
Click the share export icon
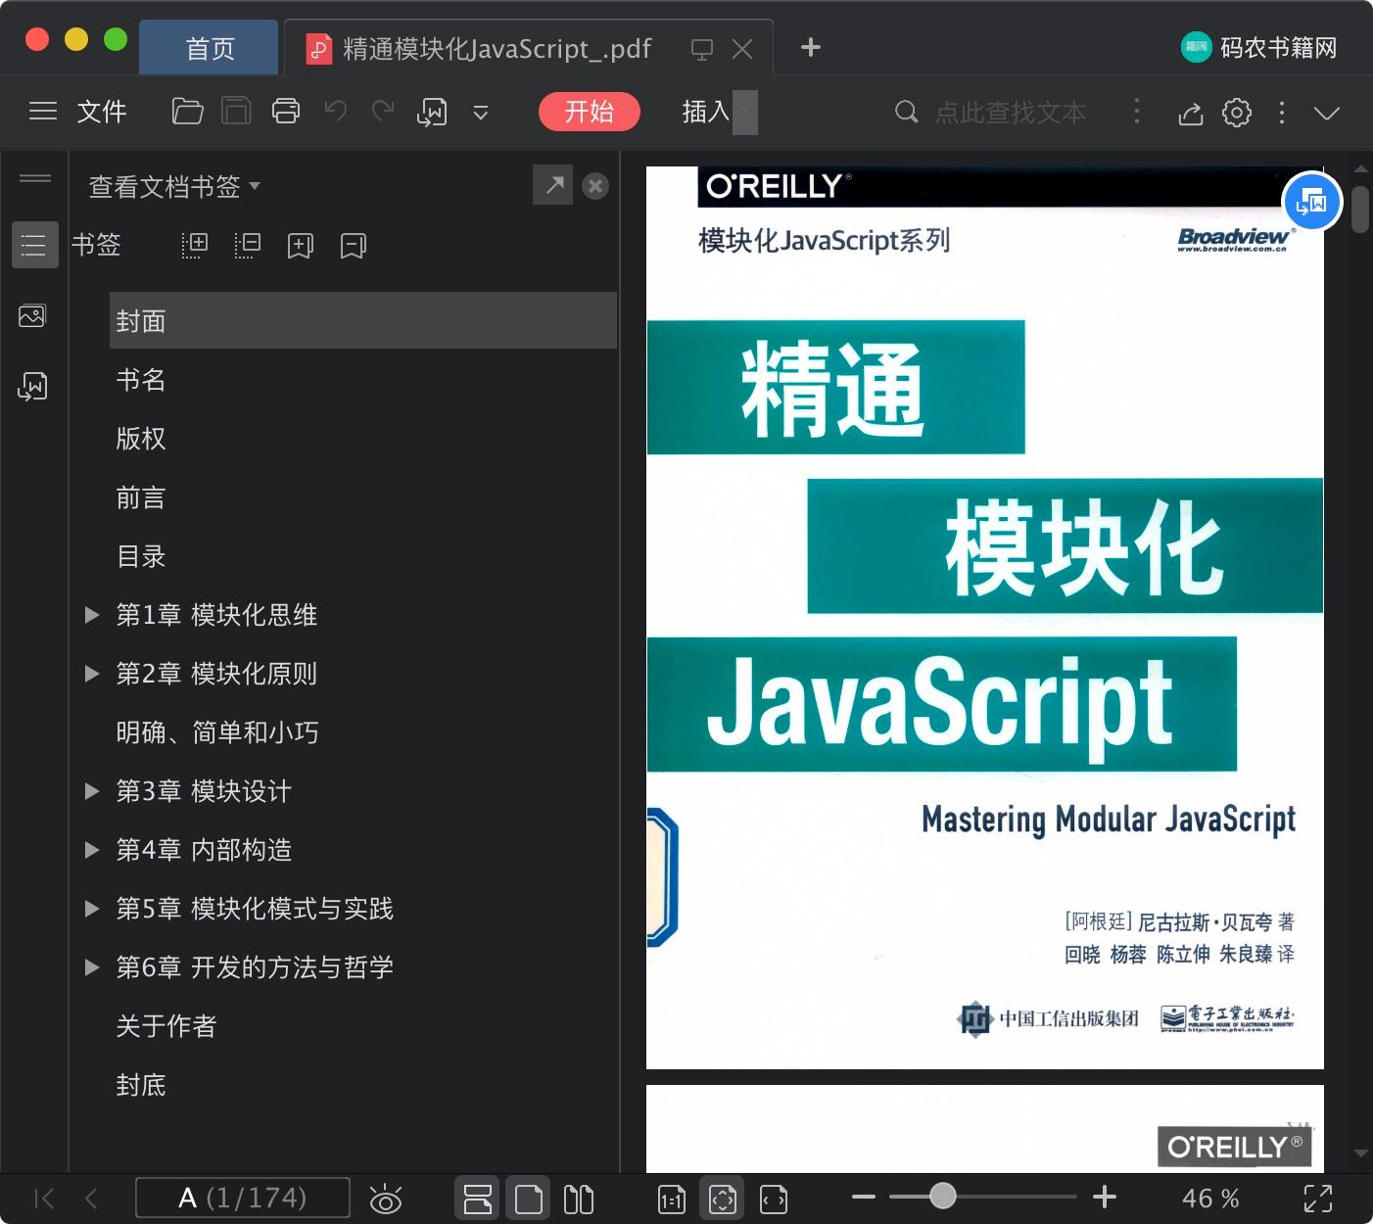point(1190,113)
